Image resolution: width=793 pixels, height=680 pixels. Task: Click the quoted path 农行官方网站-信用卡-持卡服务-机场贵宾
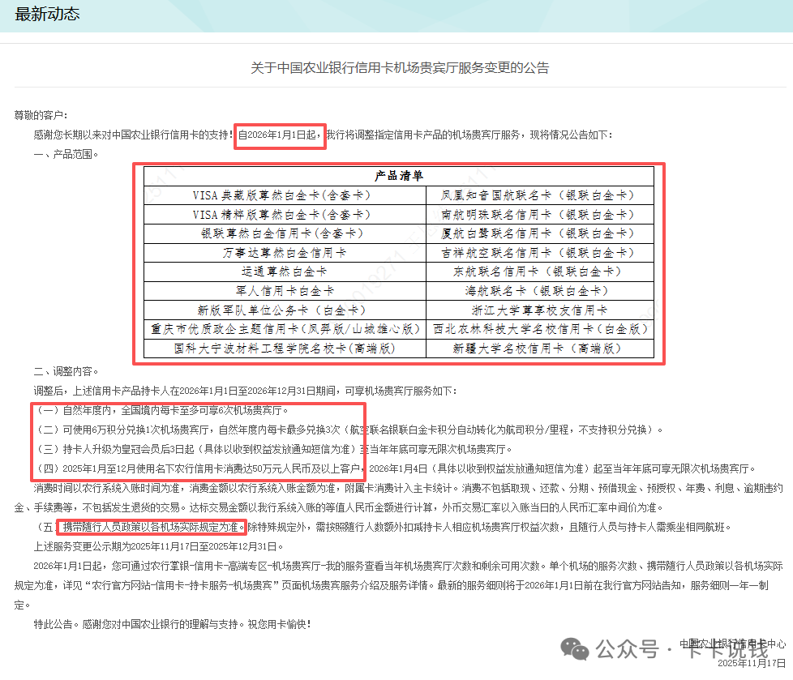[x=182, y=585]
